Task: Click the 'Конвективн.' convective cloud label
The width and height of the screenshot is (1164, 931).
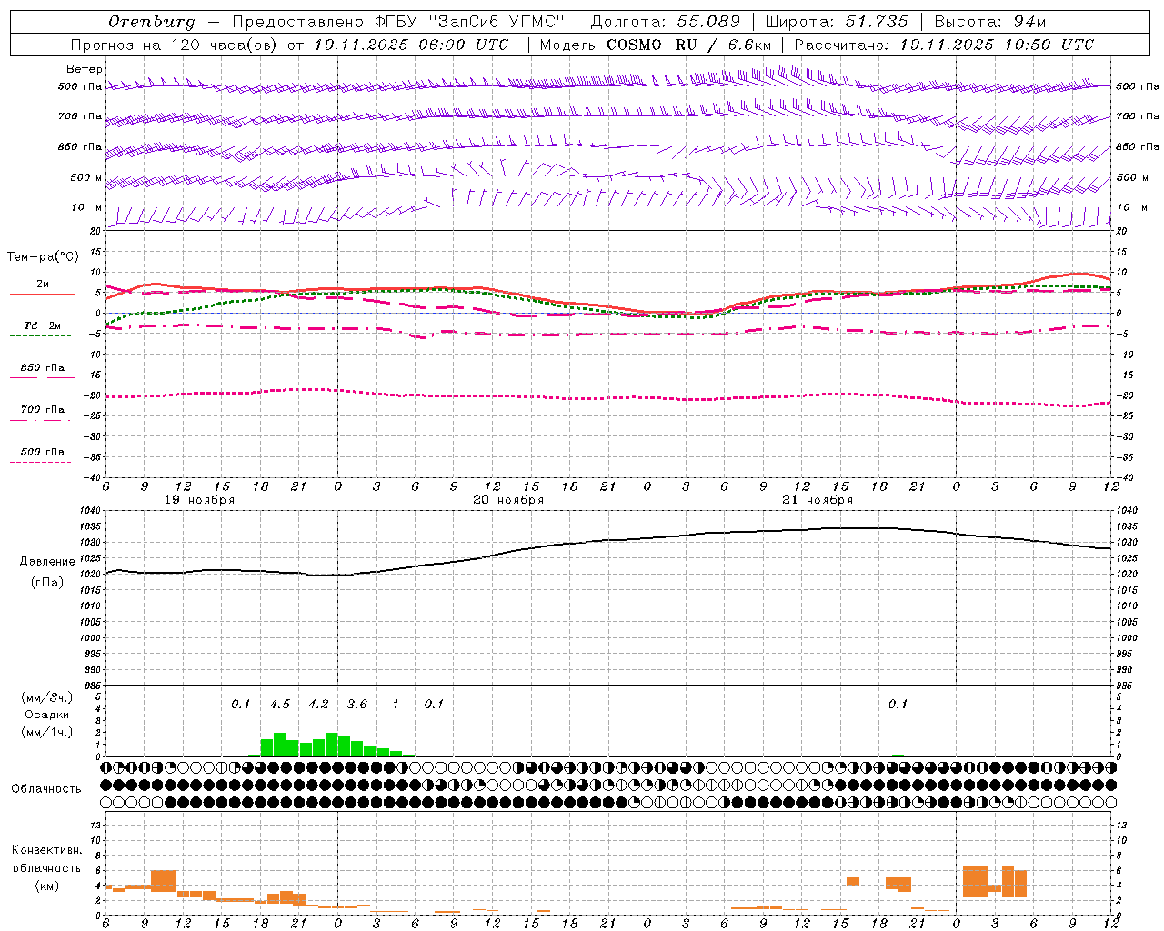Action: pos(47,850)
